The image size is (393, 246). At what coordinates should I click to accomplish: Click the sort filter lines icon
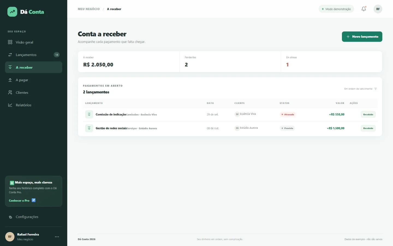376,89
